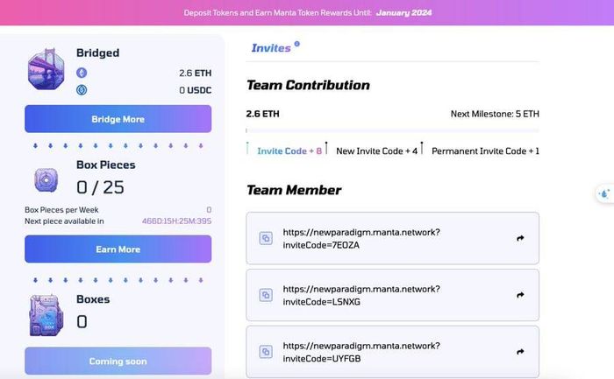Copy the 7EOZA invite link
The height and width of the screenshot is (379, 614).
click(x=266, y=238)
